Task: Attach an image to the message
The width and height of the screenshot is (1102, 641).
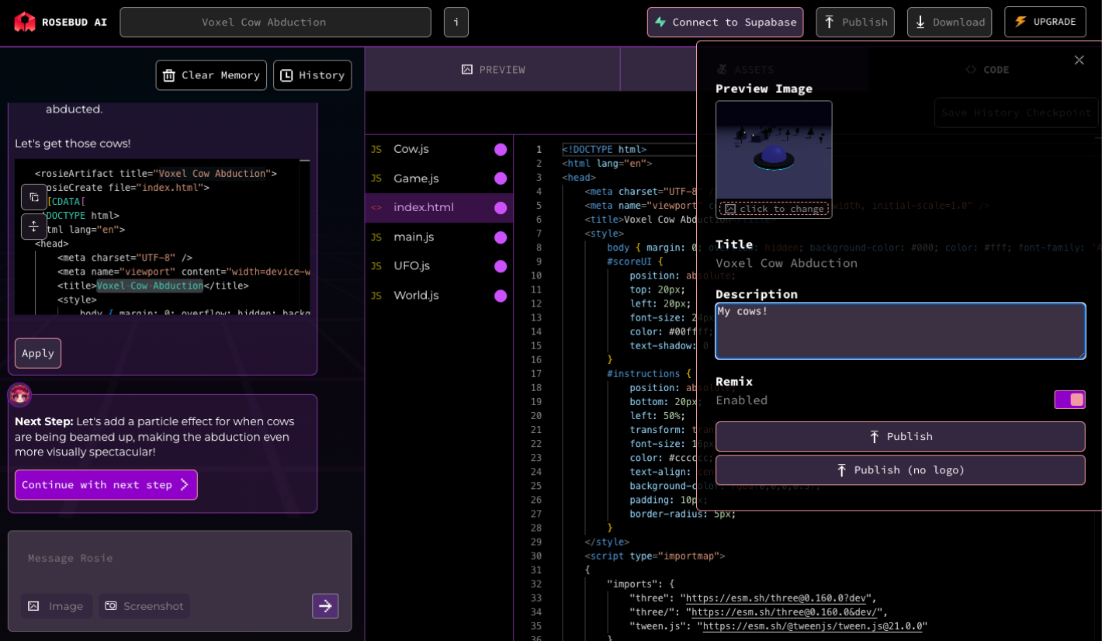Action: pos(56,606)
